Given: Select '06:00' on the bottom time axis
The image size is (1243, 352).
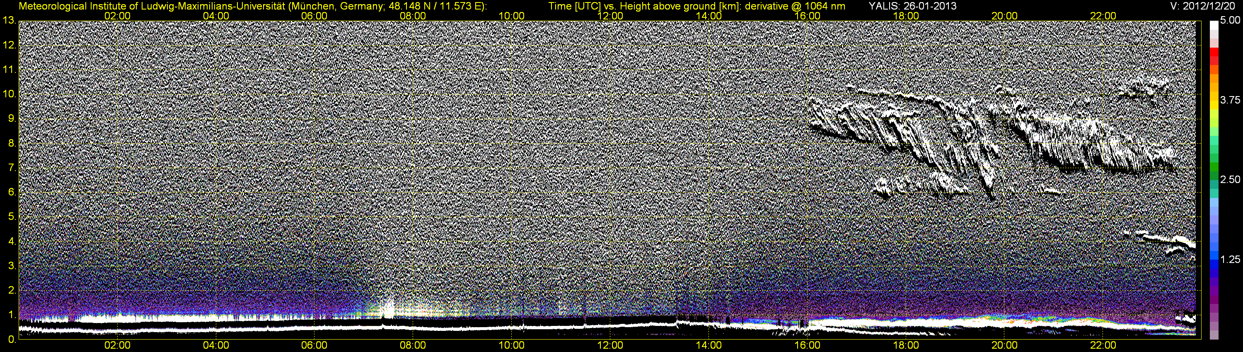Looking at the screenshot, I should 314,346.
